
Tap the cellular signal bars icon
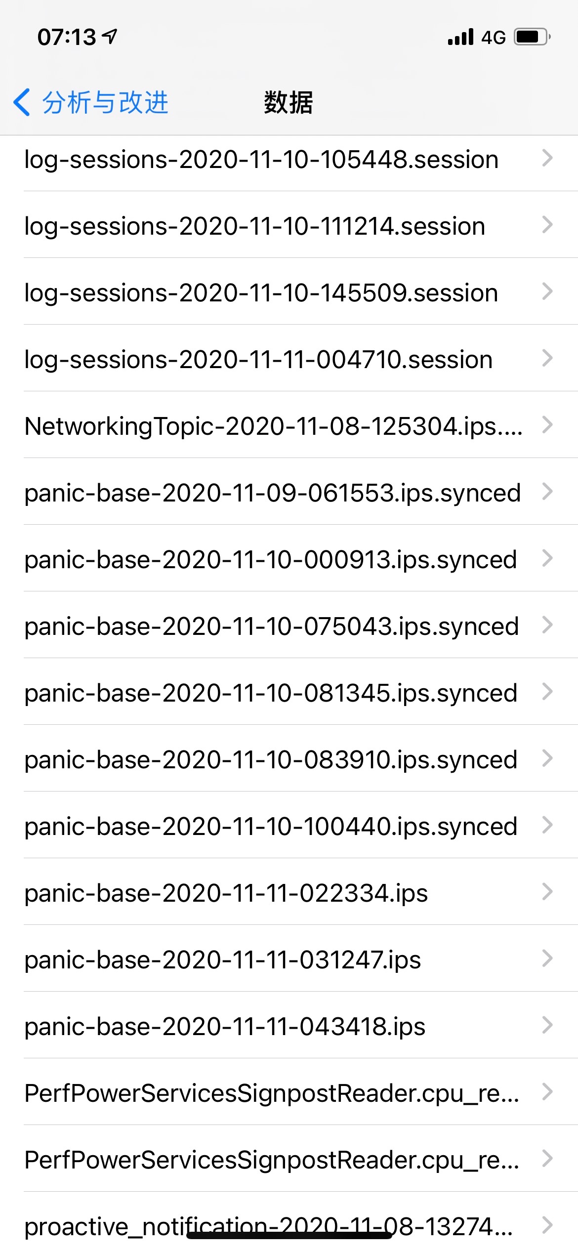pyautogui.click(x=460, y=37)
